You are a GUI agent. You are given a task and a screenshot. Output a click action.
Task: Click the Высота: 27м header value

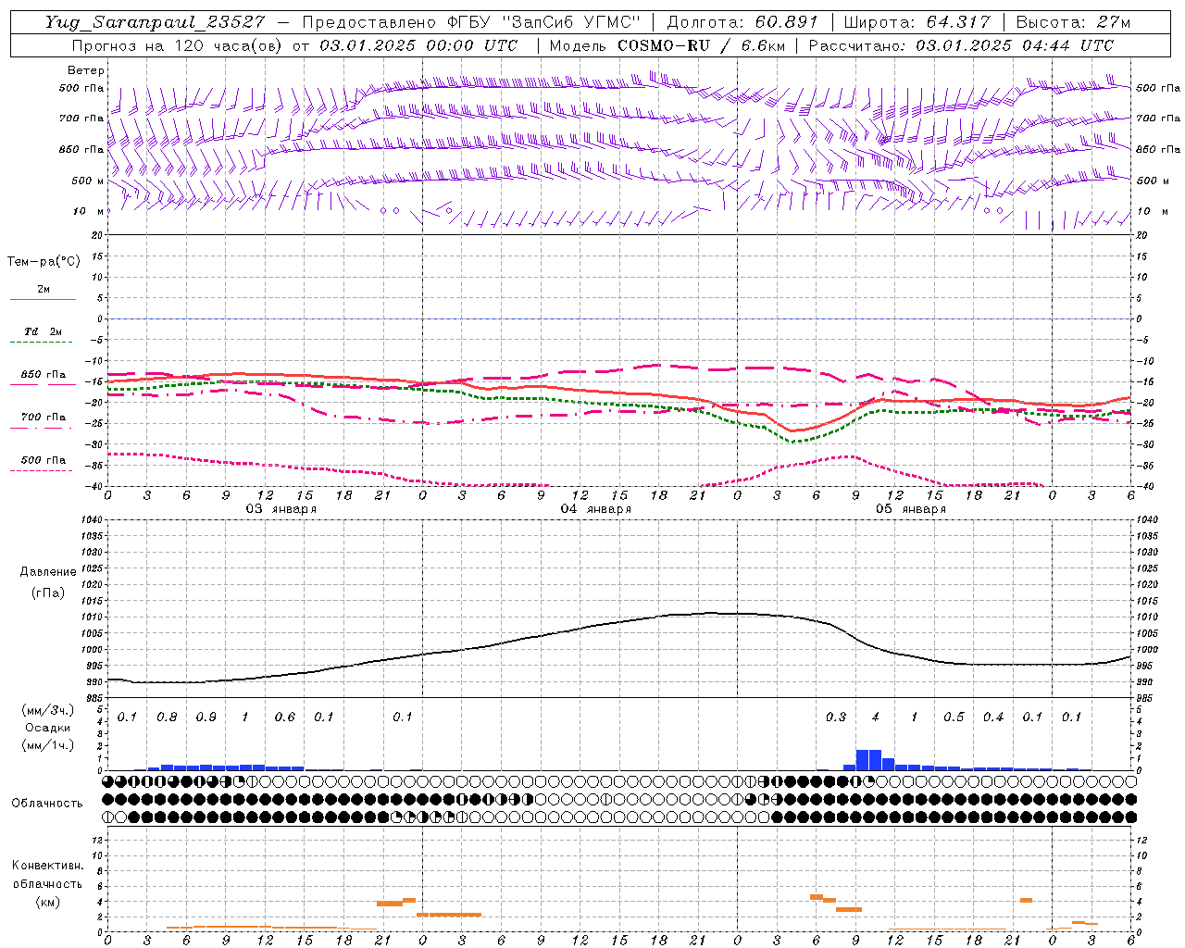(x=1073, y=22)
